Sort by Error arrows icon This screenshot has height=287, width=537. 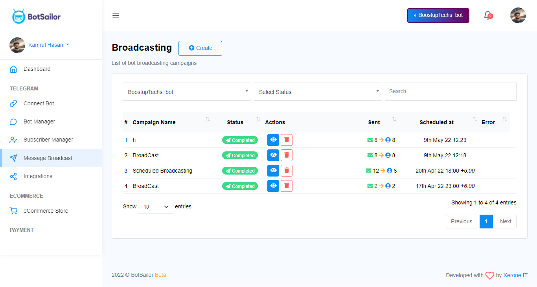click(x=505, y=119)
